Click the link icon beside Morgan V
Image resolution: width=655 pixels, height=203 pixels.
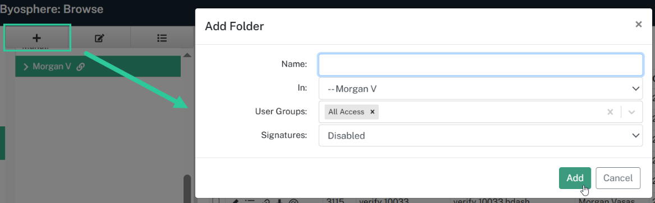point(81,67)
